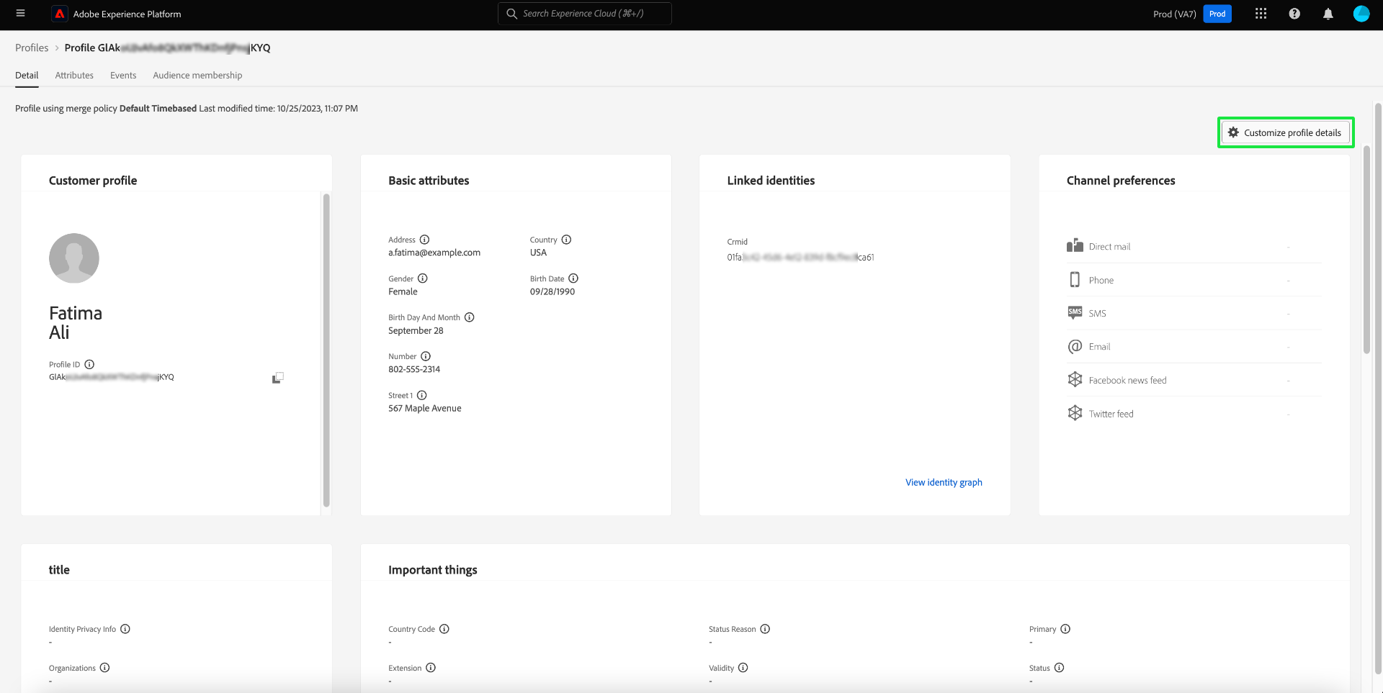
Task: Select the Prod sandbox badge
Action: (x=1217, y=14)
